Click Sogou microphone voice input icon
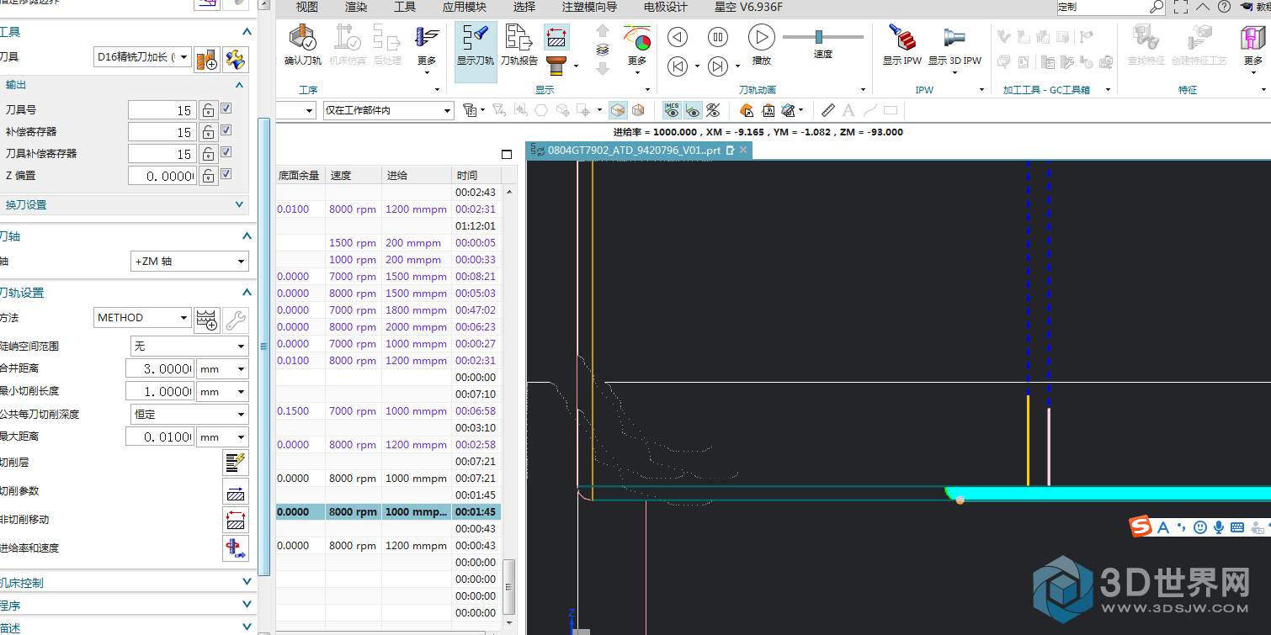Viewport: 1271px width, 635px height. (1218, 527)
